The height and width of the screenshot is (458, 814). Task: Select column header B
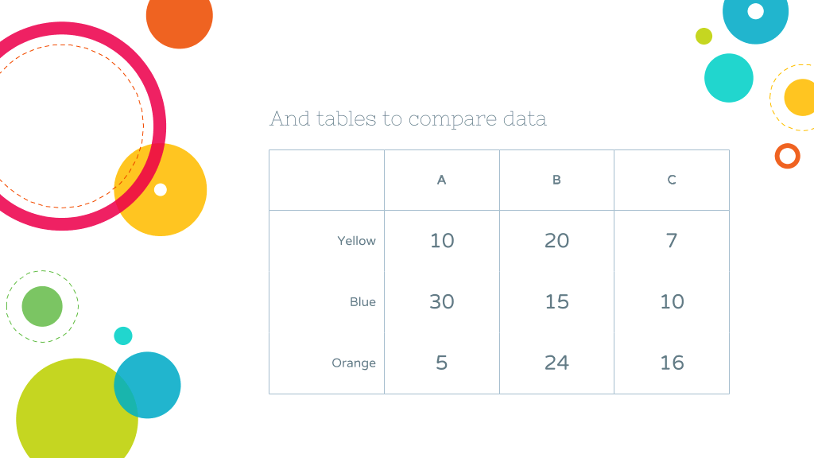[x=556, y=180]
